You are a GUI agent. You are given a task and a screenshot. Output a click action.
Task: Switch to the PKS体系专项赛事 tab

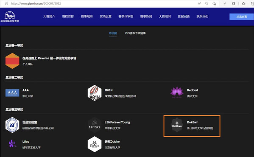[x=135, y=33]
